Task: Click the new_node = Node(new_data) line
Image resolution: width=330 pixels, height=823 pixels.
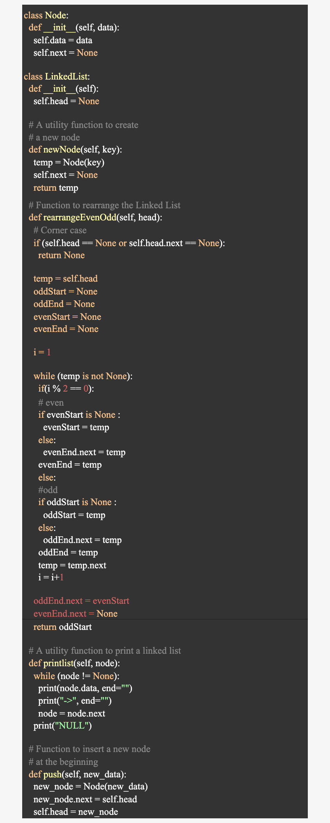Action: (91, 787)
